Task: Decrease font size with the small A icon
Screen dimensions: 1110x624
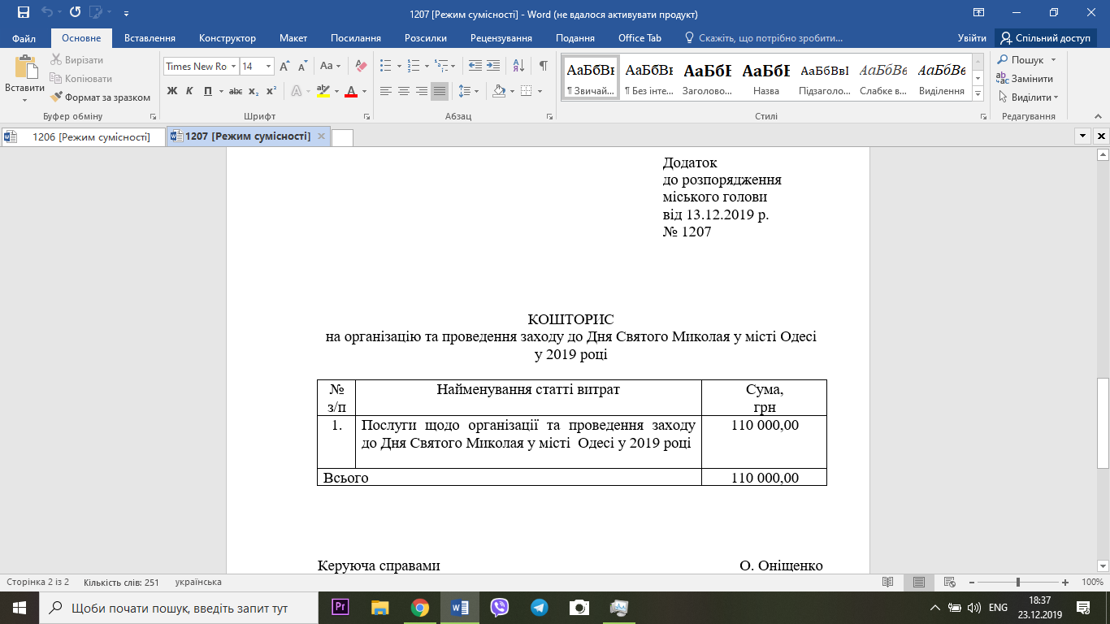Action: (x=302, y=67)
